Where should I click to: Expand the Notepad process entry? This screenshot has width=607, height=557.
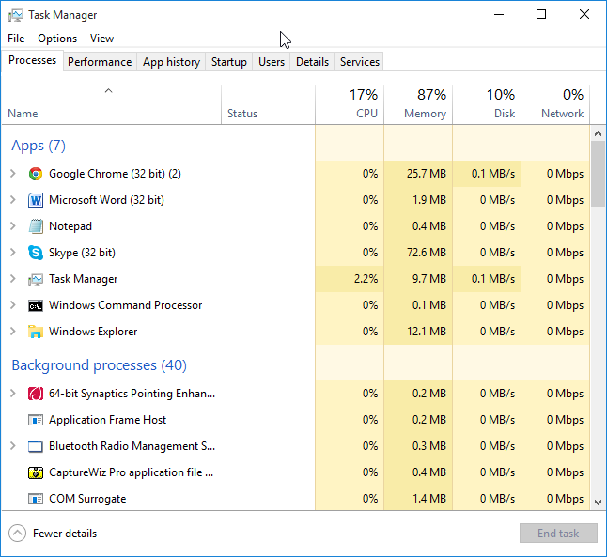(13, 226)
